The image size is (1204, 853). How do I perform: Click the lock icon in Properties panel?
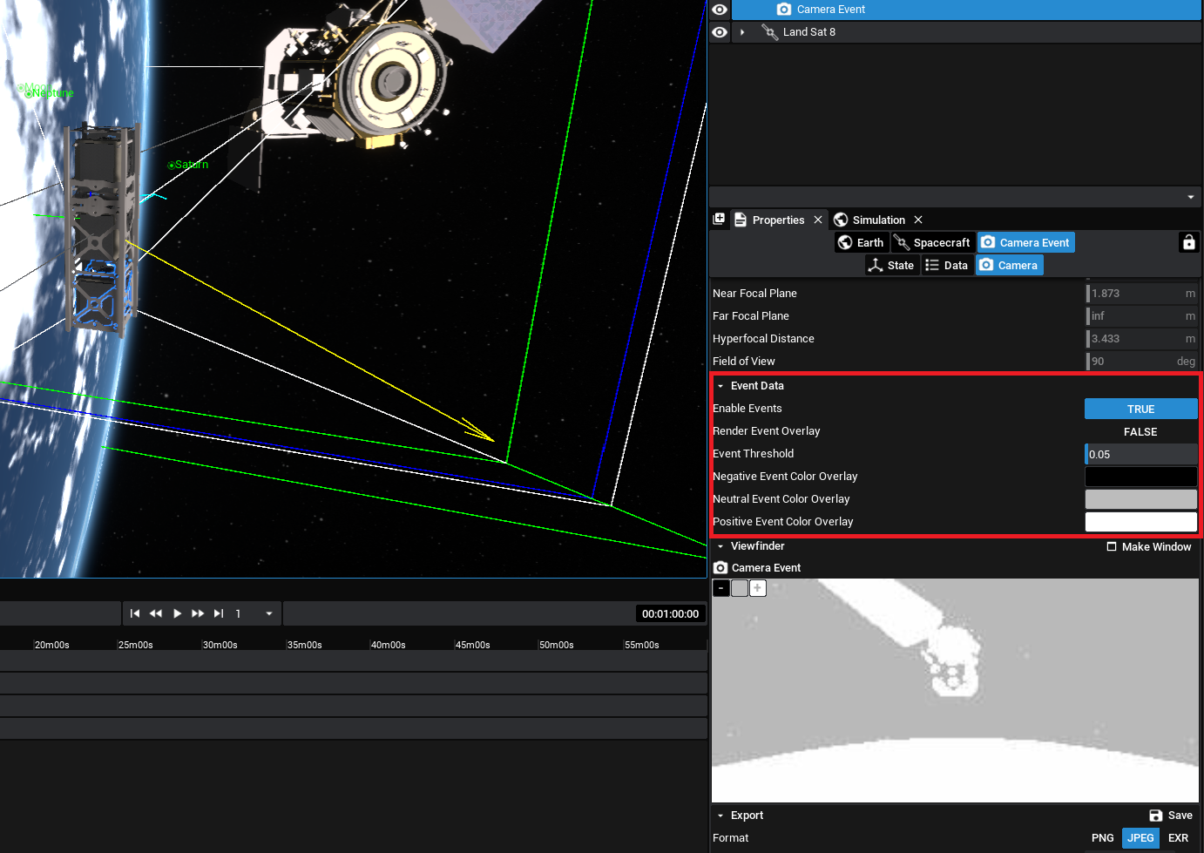[1188, 242]
